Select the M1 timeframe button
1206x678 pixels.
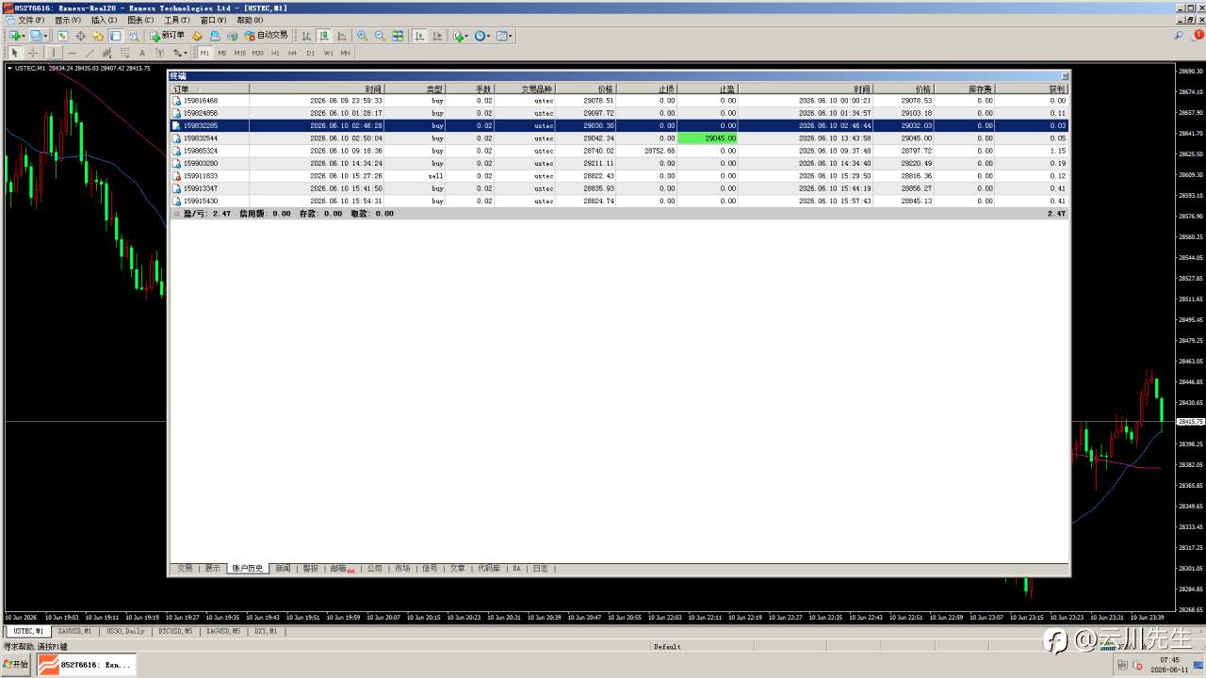pyautogui.click(x=204, y=53)
